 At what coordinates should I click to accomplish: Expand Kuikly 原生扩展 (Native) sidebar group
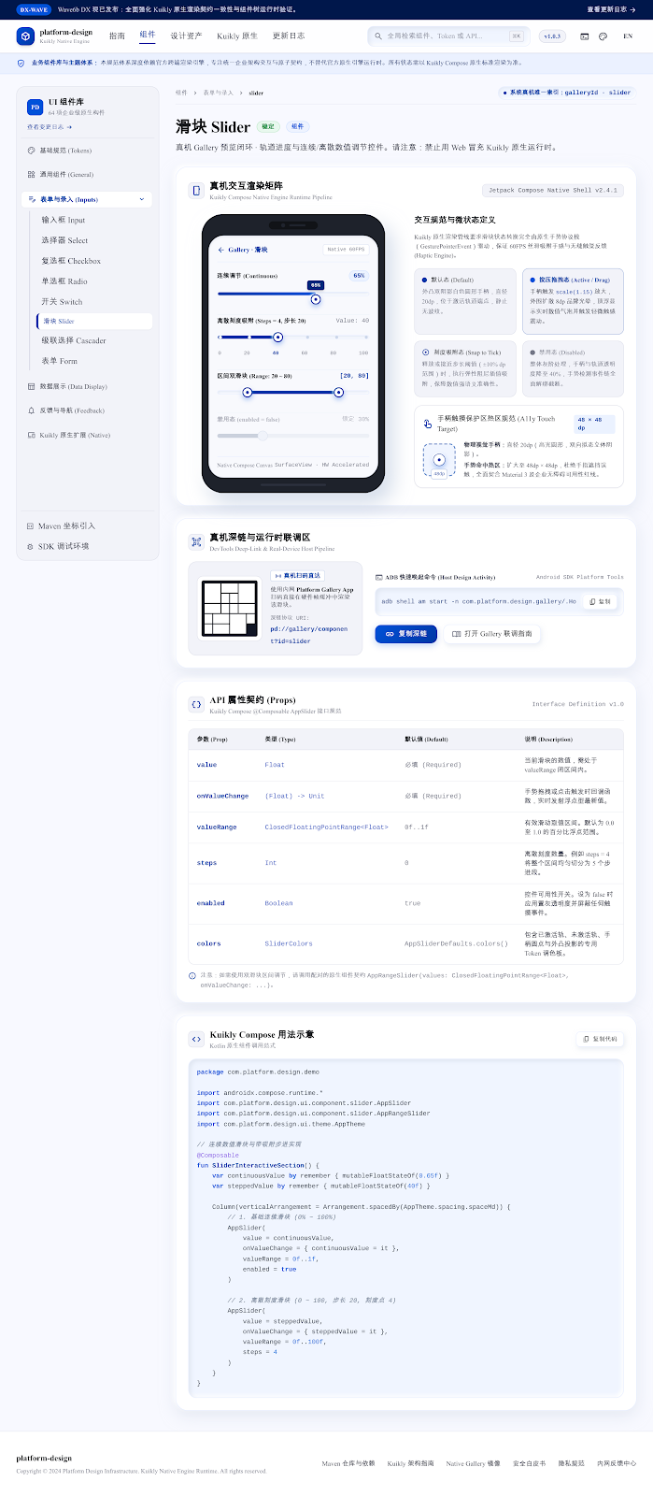pyautogui.click(x=88, y=435)
